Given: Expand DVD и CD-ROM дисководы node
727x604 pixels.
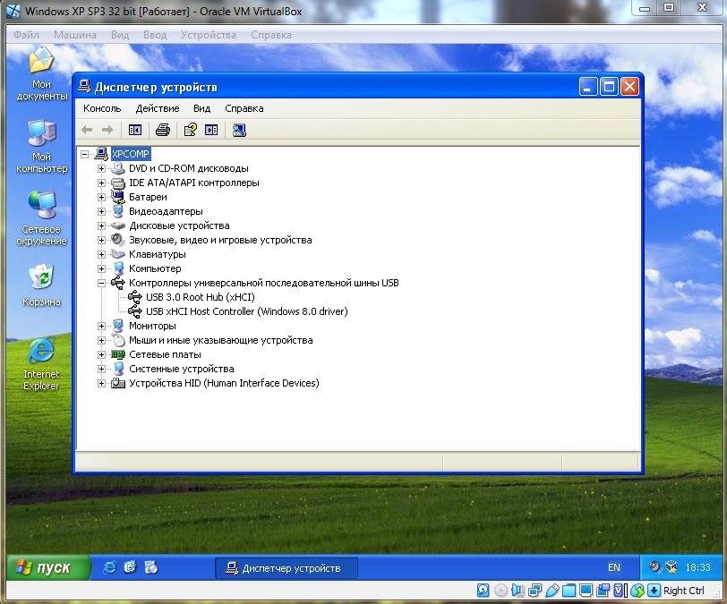Looking at the screenshot, I should (102, 168).
